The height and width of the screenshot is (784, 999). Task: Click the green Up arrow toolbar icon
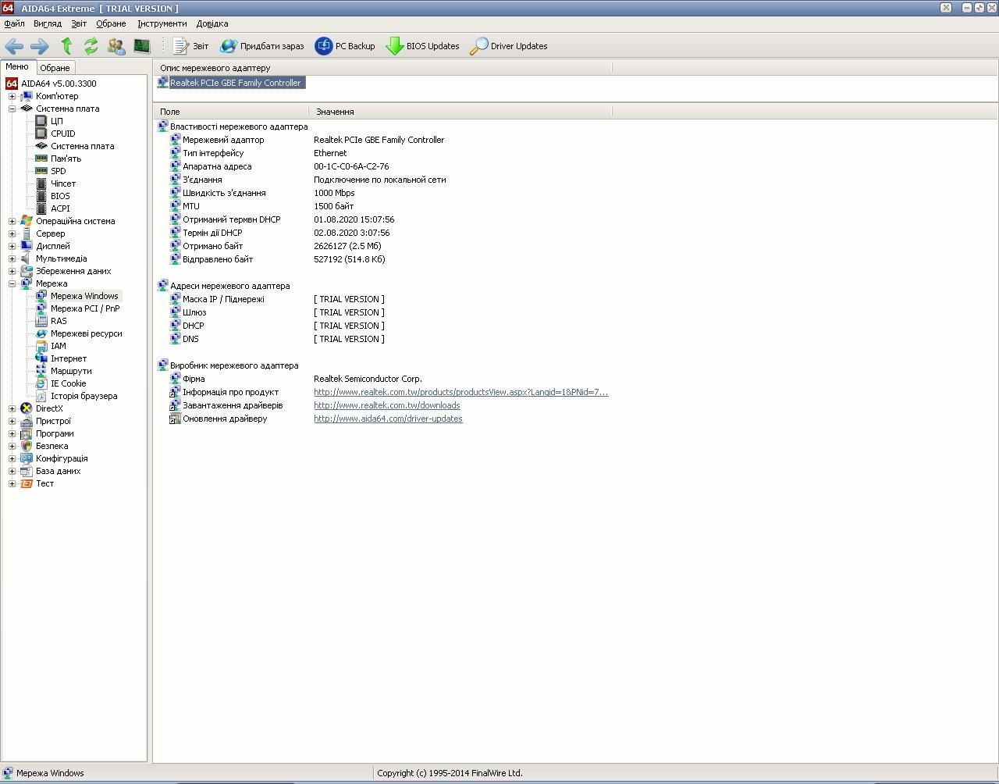click(x=66, y=46)
